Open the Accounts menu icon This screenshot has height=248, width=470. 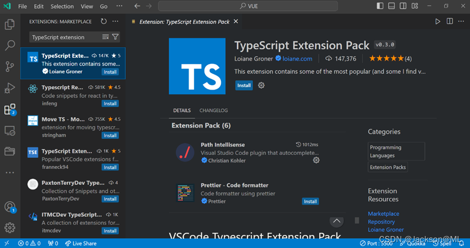tap(10, 207)
